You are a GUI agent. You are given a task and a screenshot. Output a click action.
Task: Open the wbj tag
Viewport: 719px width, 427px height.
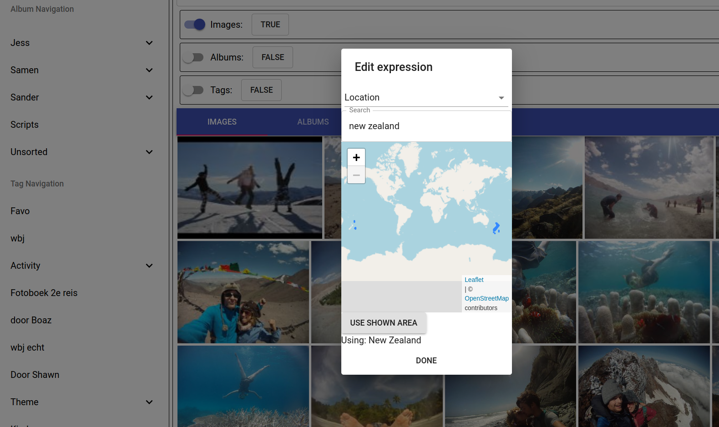point(18,238)
